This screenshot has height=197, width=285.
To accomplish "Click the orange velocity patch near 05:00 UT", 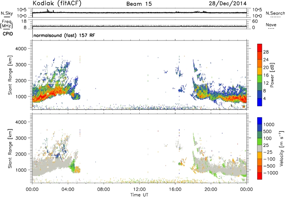I will point(78,170).
